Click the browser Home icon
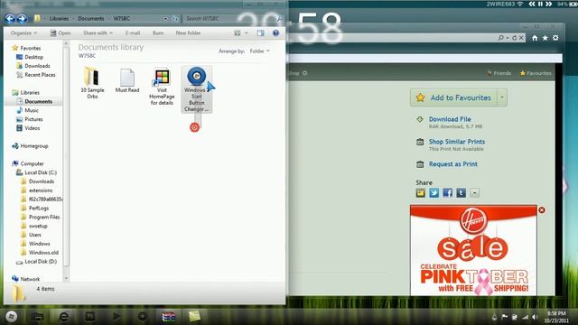578x325 pixels. click(535, 38)
